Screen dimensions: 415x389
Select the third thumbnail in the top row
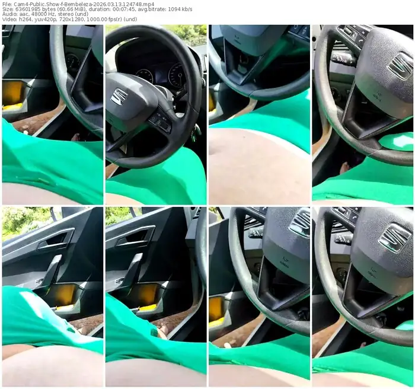point(259,114)
